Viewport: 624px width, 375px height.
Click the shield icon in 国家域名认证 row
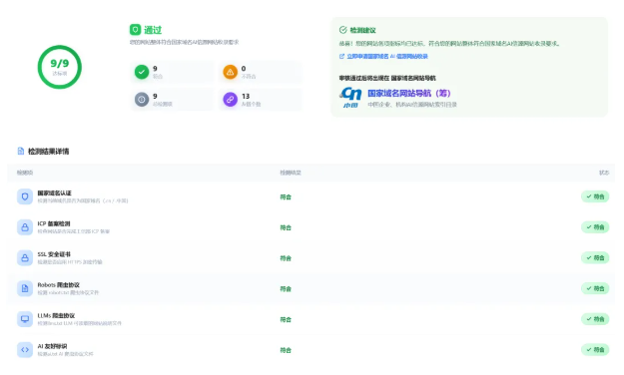pos(25,196)
